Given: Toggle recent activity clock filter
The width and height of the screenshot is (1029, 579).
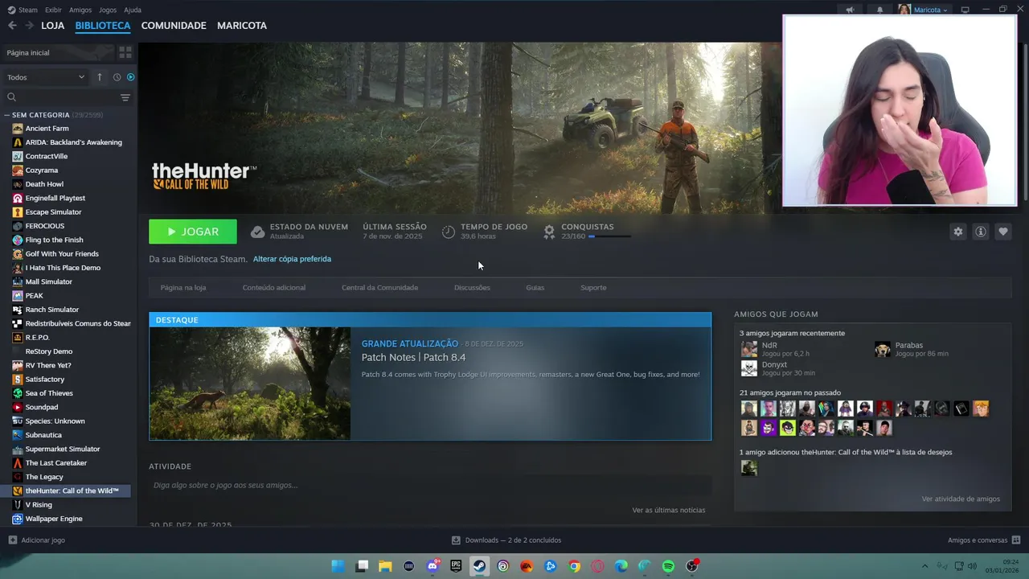Looking at the screenshot, I should pos(117,77).
